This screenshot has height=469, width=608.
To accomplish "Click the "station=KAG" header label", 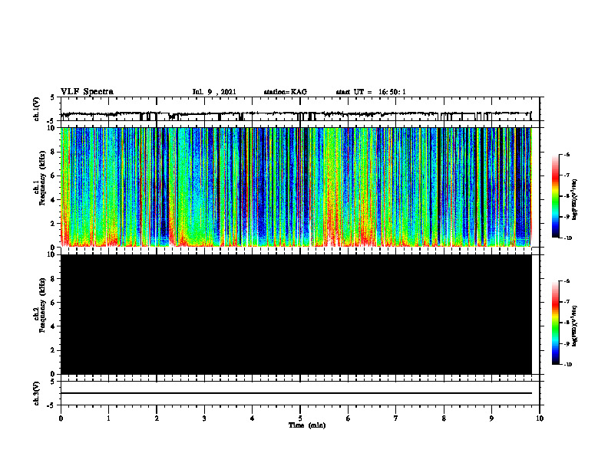I will pos(285,92).
